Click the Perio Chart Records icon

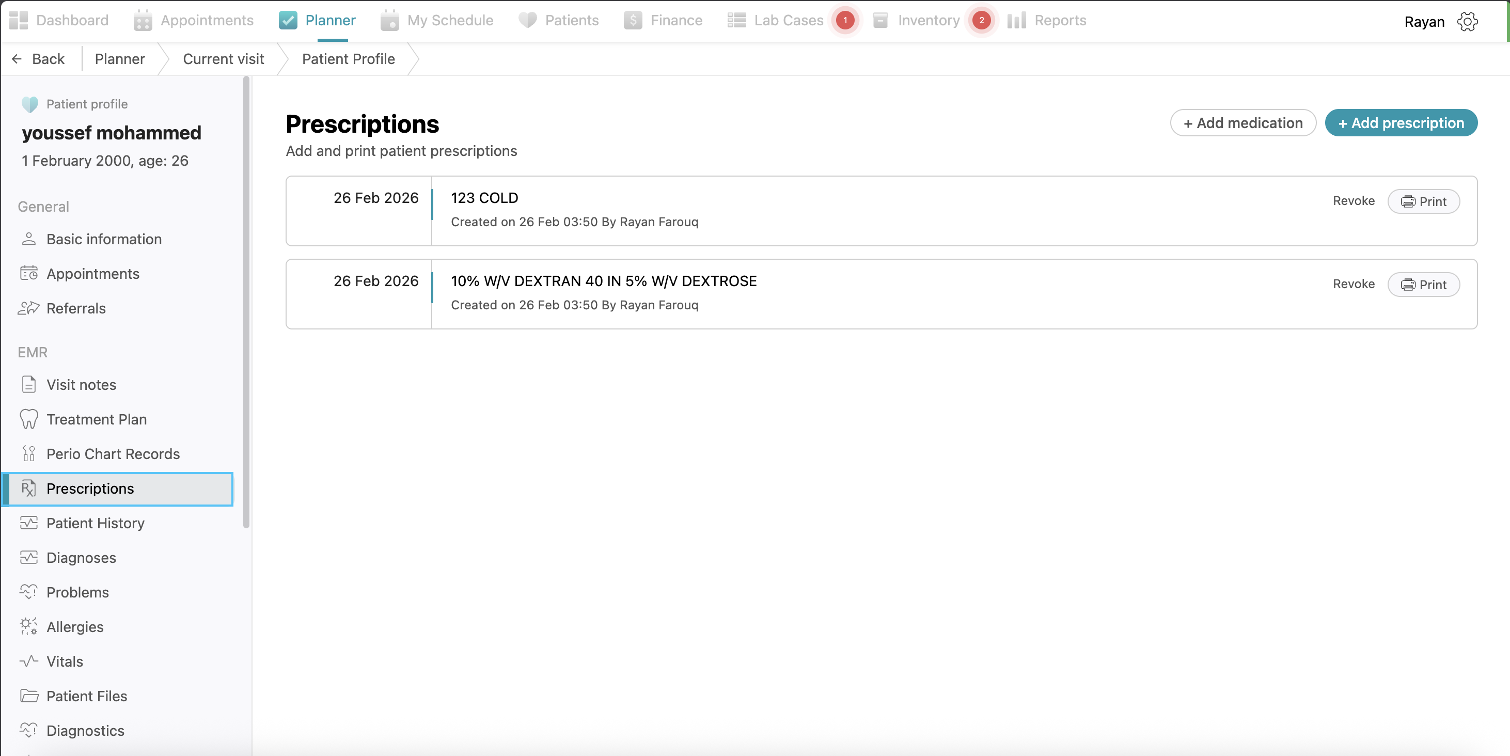[x=29, y=453]
